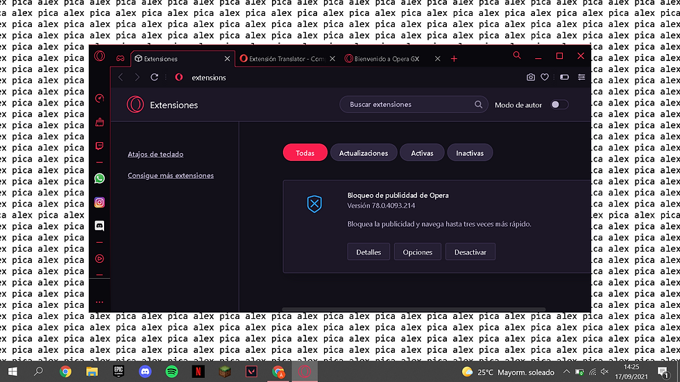Go back to previous page
This screenshot has width=680, height=382.
[121, 77]
